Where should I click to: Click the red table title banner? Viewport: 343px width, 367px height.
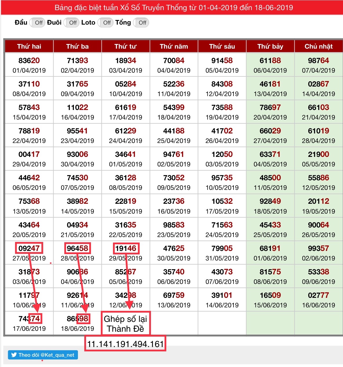pos(174,8)
